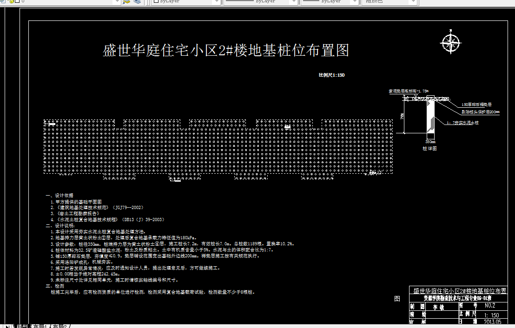Select the title block scale 1: 150
This screenshot has width=515, height=328.
[x=492, y=315]
